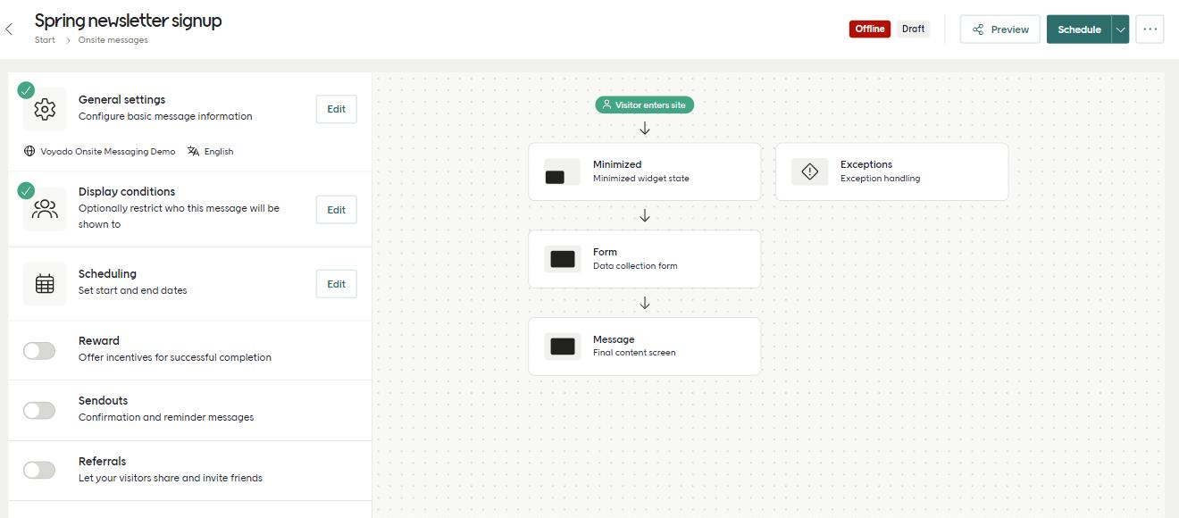
Task: Click the General settings gear icon
Action: 45,109
